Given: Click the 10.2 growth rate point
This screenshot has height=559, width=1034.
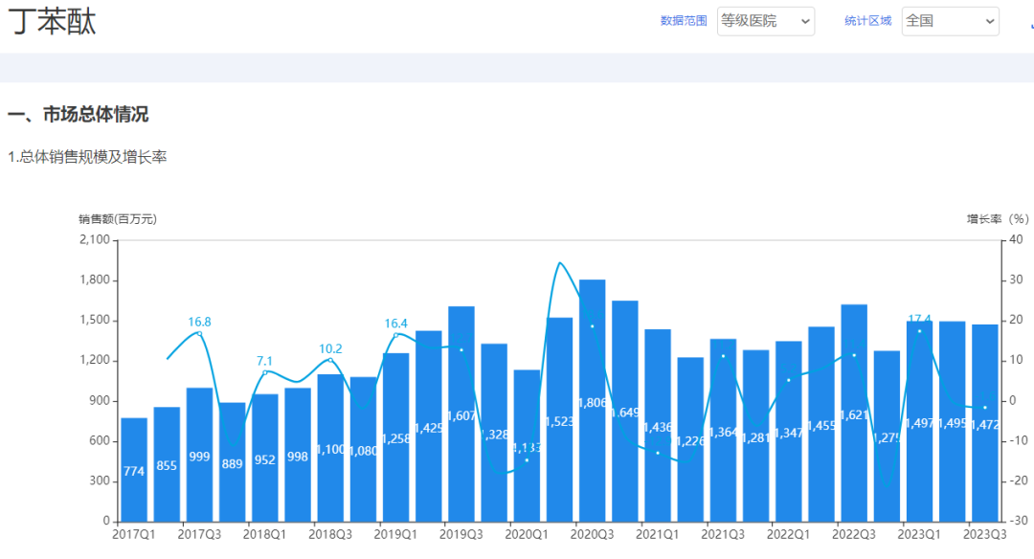Looking at the screenshot, I should (330, 360).
